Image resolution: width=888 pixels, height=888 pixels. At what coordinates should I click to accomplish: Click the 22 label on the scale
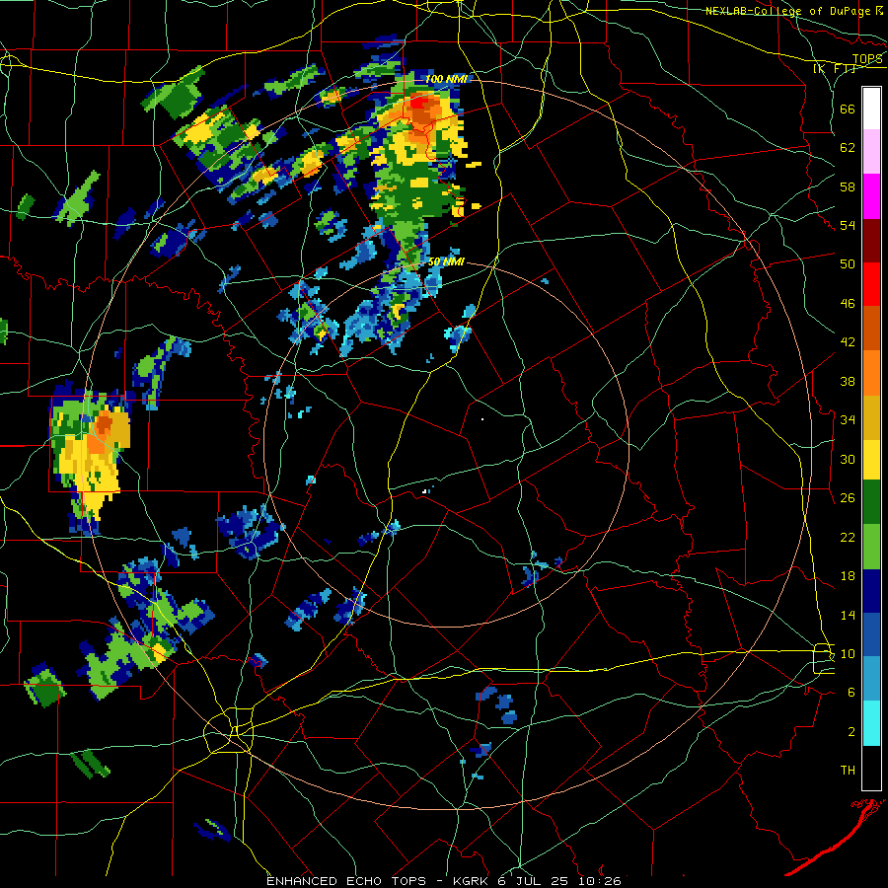tap(848, 537)
